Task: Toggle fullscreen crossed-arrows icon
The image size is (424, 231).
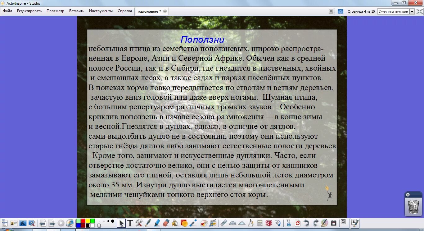Action: point(419,11)
